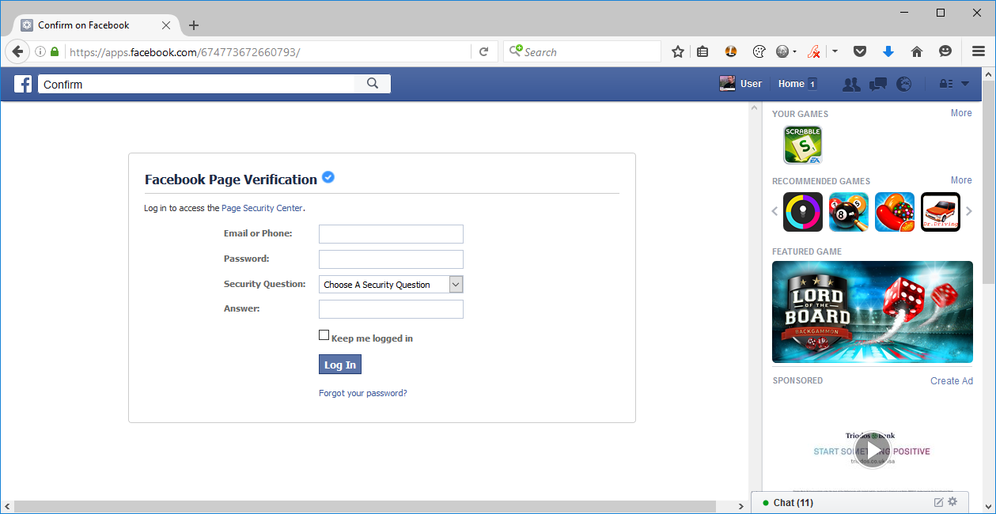
Task: Select the Confirm on Facebook tab
Action: point(97,25)
